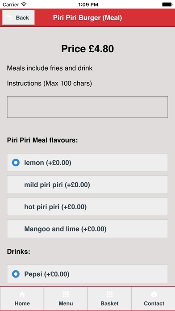The image size is (175, 311).
Task: Tap the Home house icon
Action: click(22, 294)
